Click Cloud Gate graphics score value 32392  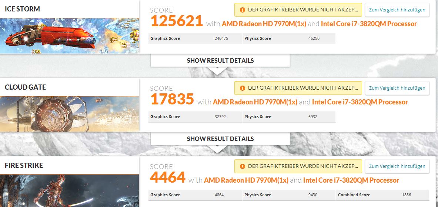tap(220, 117)
